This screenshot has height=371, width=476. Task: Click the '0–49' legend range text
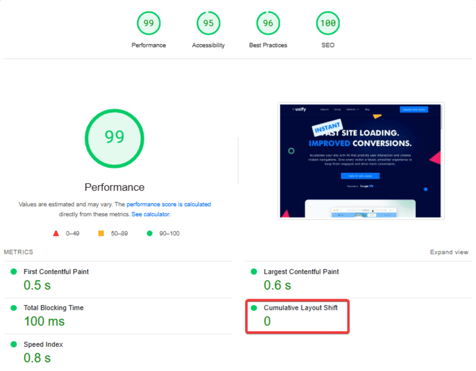[x=72, y=233]
